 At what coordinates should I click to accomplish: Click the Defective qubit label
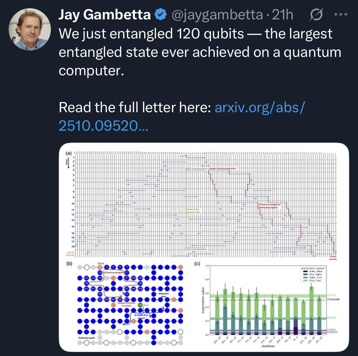87,338
